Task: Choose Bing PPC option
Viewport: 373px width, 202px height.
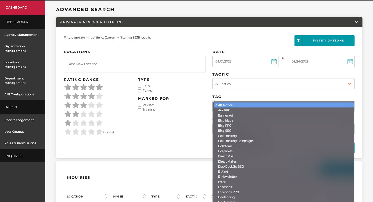Action: pyautogui.click(x=284, y=126)
